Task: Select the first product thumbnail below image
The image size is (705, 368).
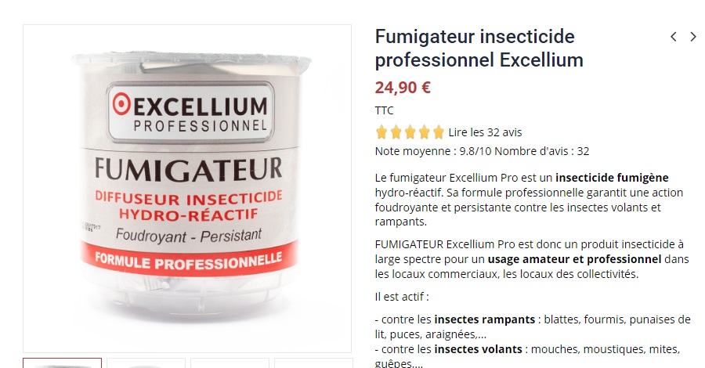Action: tap(63, 363)
